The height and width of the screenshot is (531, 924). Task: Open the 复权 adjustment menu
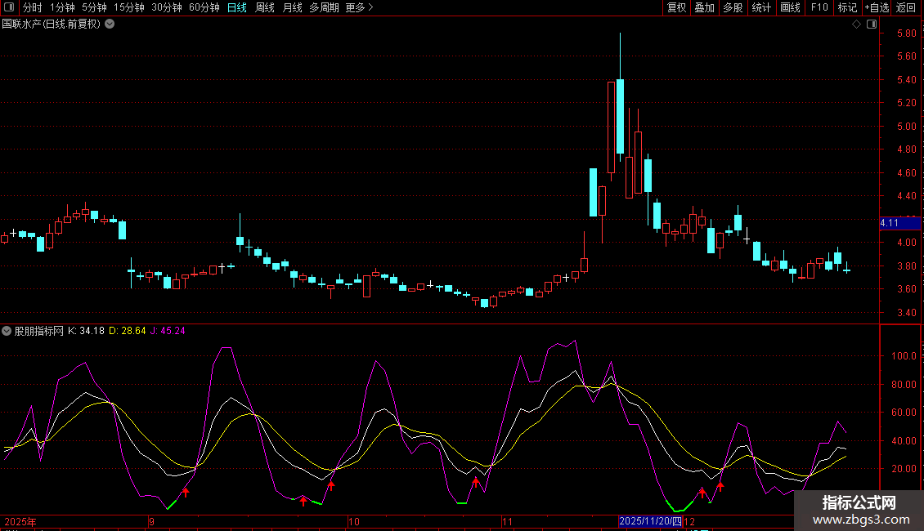click(x=676, y=8)
